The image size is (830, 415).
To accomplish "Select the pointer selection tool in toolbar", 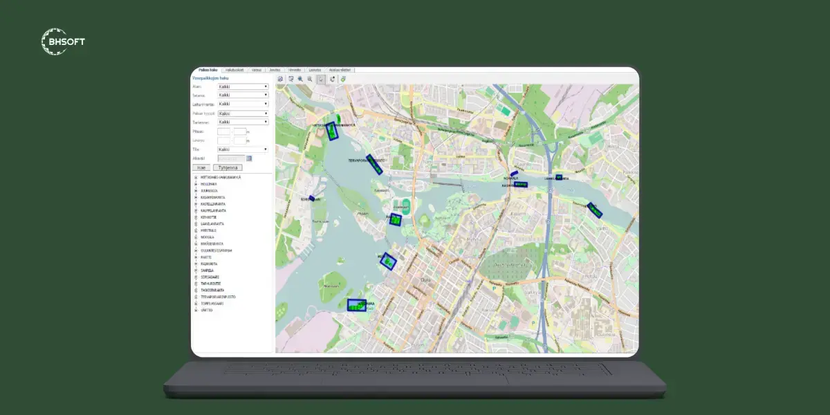I will [322, 79].
